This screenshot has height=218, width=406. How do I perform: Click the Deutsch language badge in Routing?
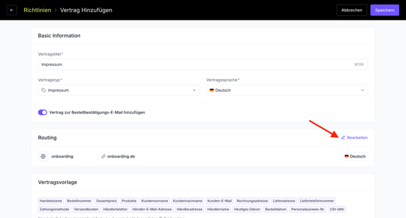(x=355, y=156)
